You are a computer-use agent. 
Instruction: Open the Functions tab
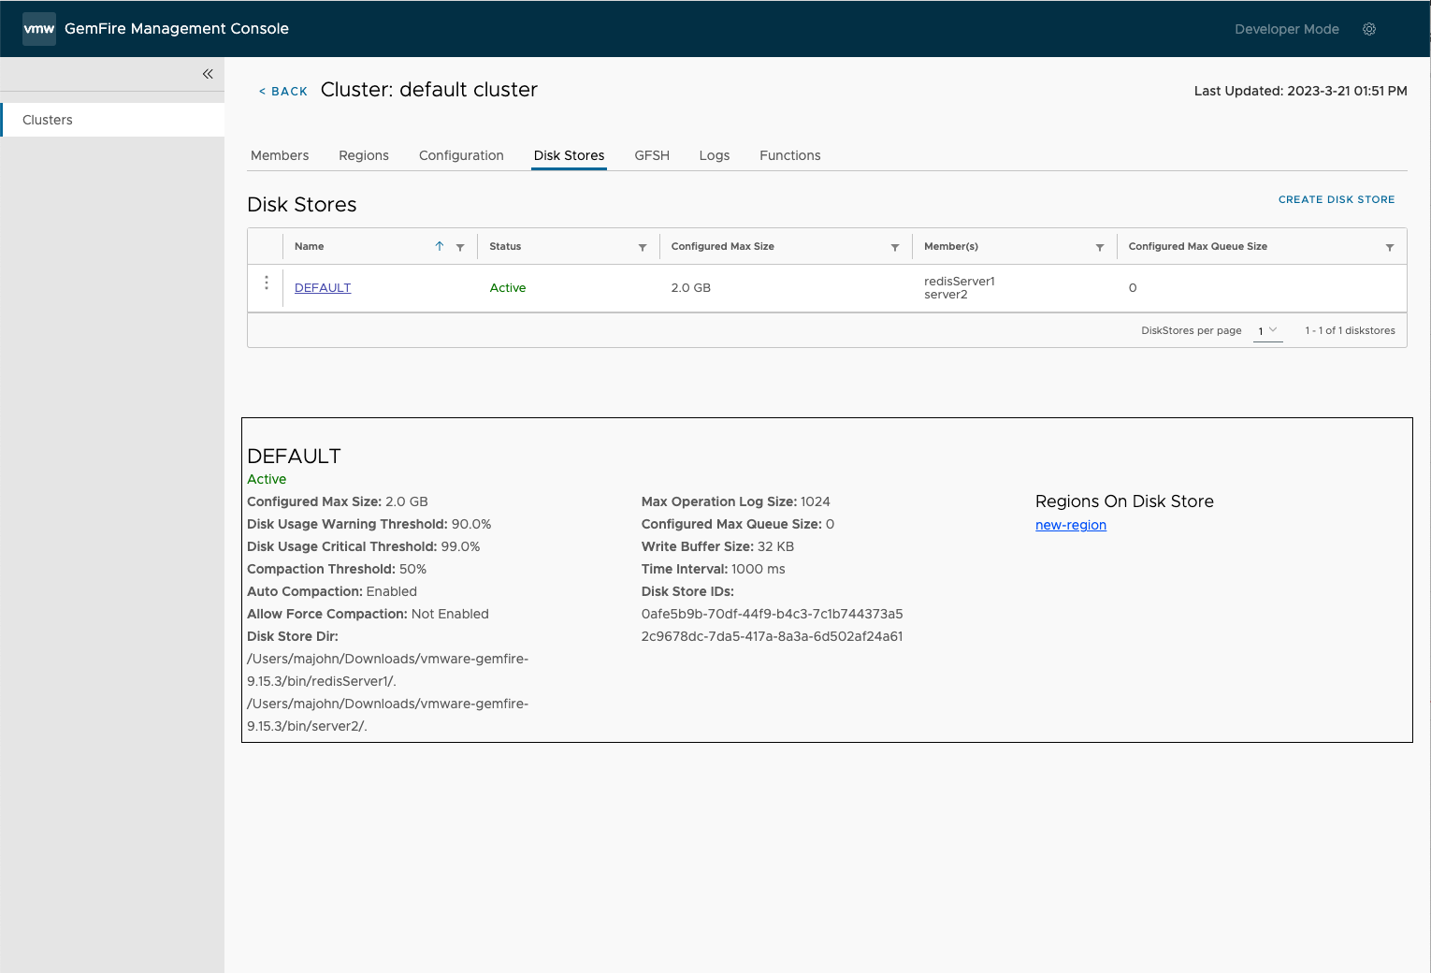[790, 155]
